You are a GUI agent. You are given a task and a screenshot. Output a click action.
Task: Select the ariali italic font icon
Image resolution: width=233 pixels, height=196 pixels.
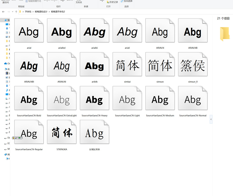point(127,31)
